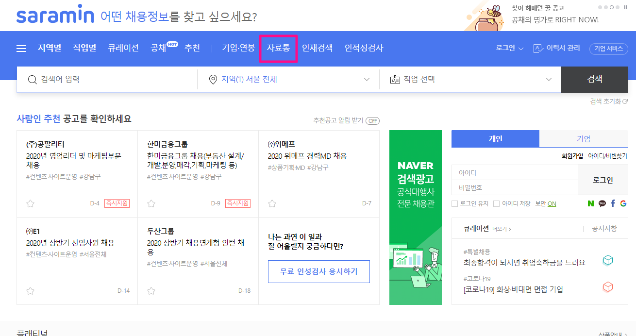Open the 공채 menu

158,48
